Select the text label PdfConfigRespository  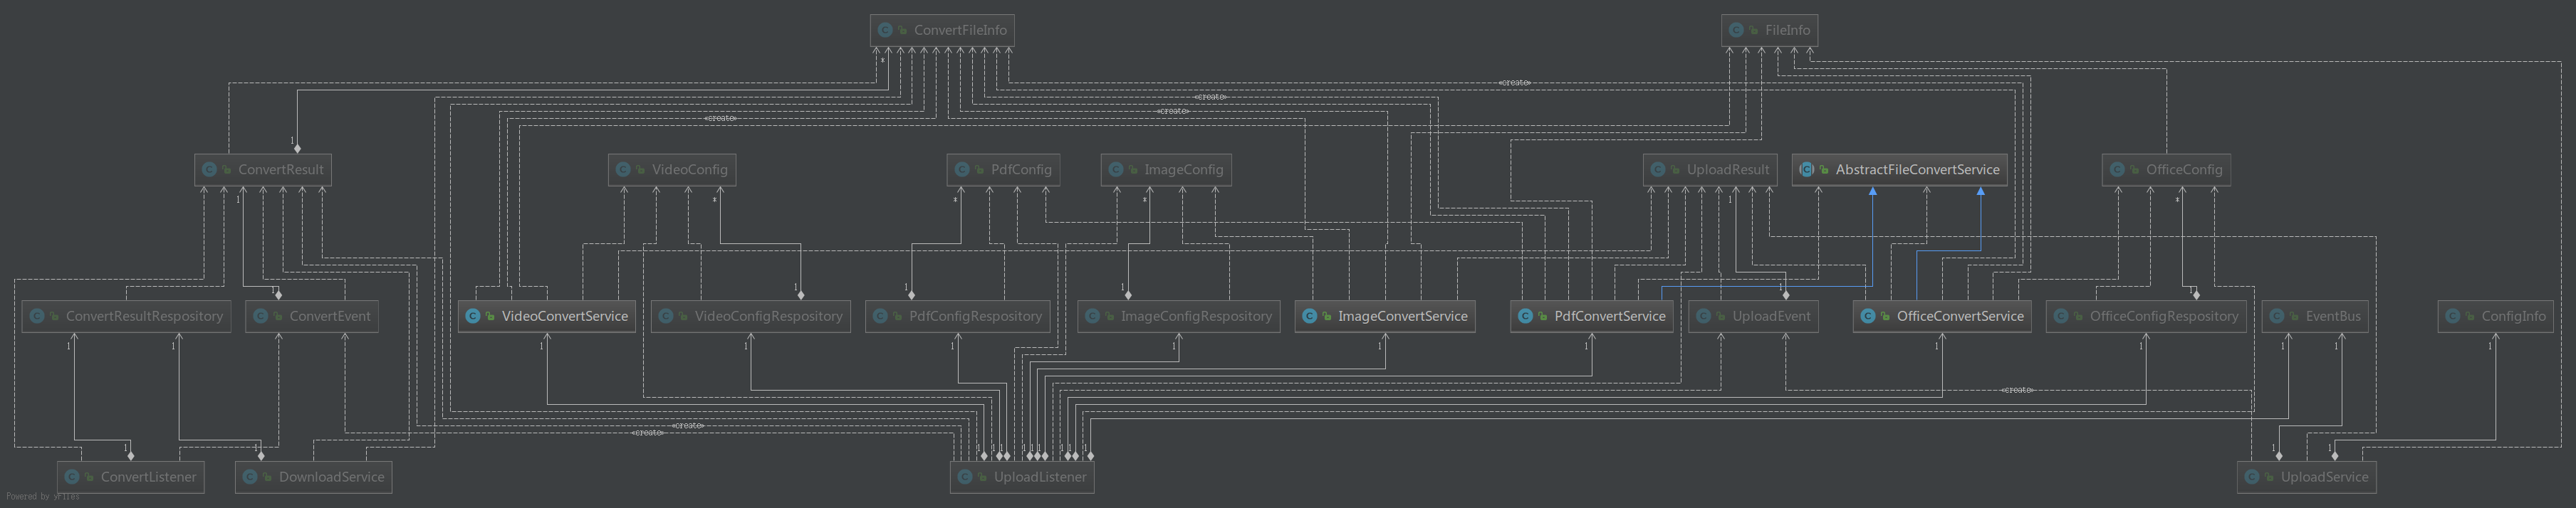[976, 317]
